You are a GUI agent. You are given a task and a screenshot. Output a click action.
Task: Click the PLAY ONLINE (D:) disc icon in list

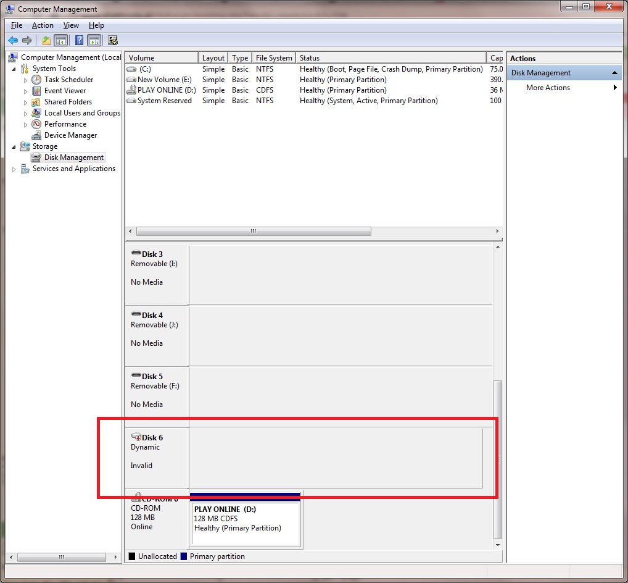(131, 90)
